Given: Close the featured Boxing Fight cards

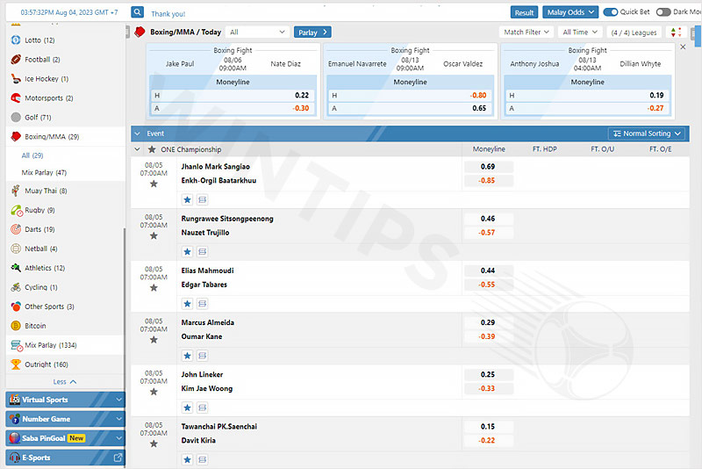Looking at the screenshot, I should pos(683,47).
